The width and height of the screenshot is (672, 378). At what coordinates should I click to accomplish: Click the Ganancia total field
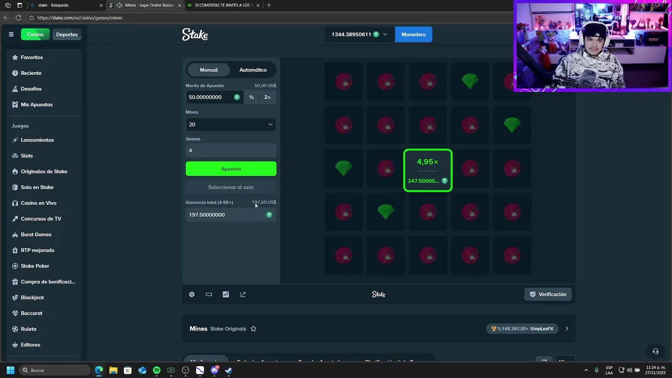(x=231, y=215)
